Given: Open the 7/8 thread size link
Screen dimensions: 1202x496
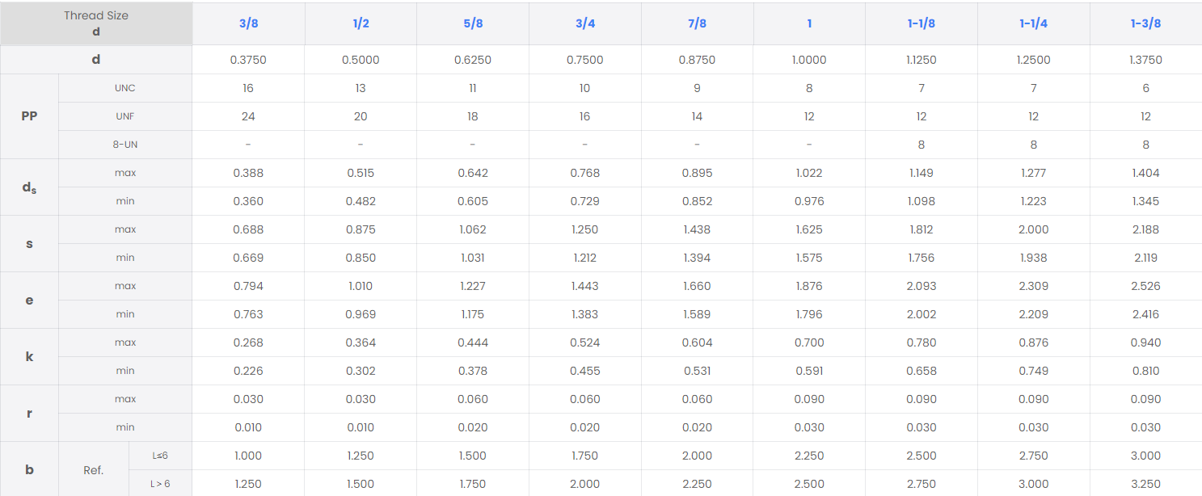Looking at the screenshot, I should click(x=697, y=23).
